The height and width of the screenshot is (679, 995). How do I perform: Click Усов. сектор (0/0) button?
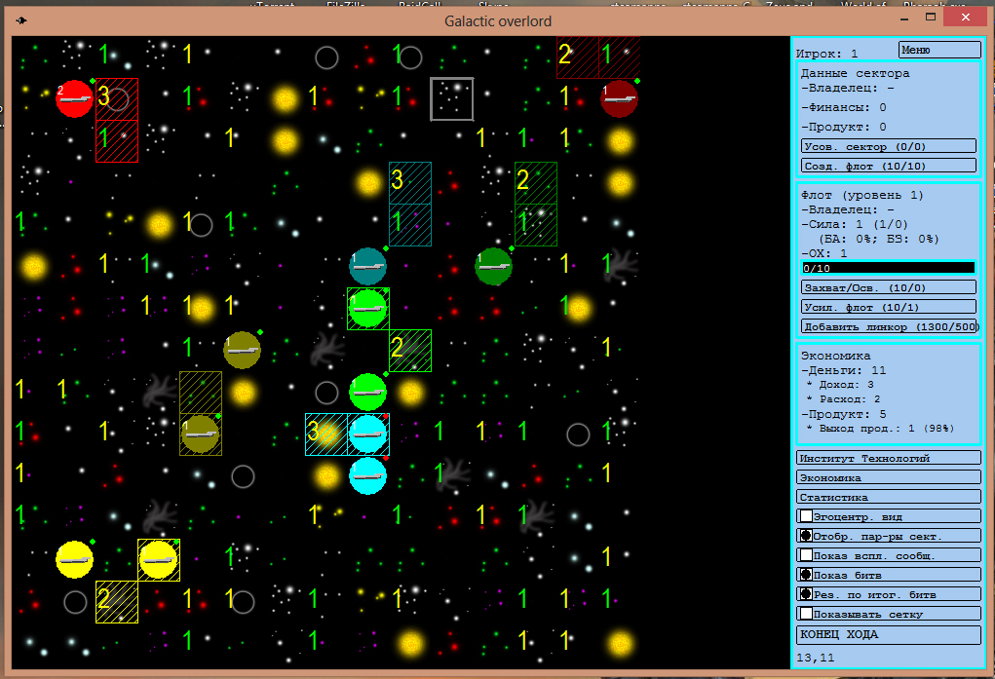889,146
